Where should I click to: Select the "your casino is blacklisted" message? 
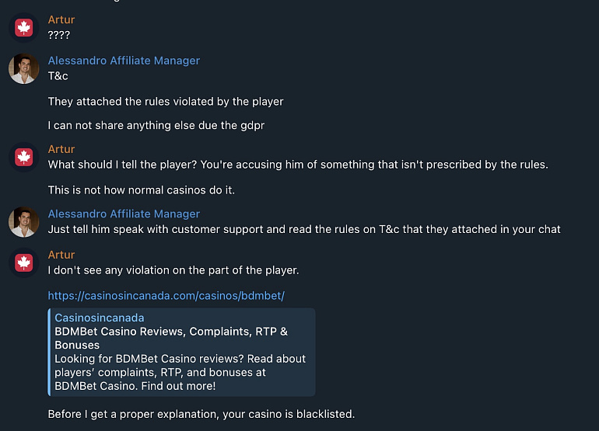(x=201, y=414)
